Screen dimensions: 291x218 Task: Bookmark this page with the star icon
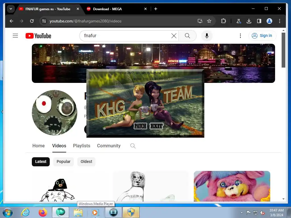[x=209, y=21]
